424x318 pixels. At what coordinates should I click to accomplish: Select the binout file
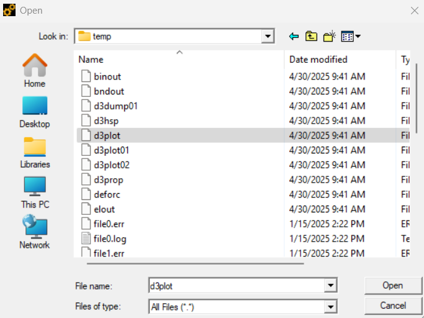[107, 76]
